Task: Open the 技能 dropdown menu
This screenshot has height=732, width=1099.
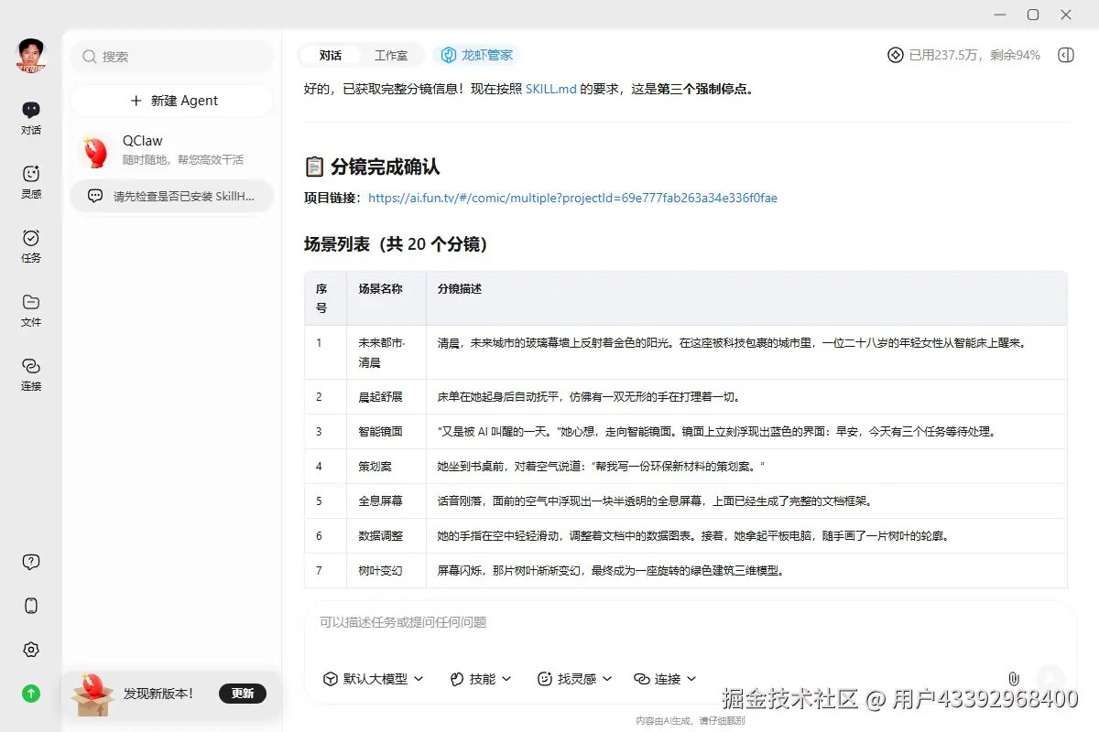Action: [x=480, y=679]
